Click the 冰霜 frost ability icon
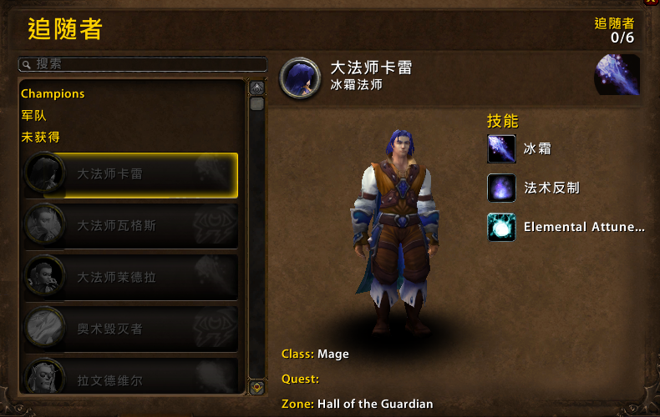The height and width of the screenshot is (417, 660). coord(501,148)
